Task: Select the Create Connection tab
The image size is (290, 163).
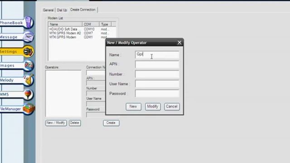Action: click(83, 10)
